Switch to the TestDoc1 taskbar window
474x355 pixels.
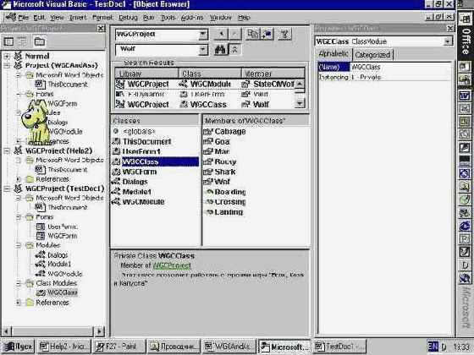339,347
